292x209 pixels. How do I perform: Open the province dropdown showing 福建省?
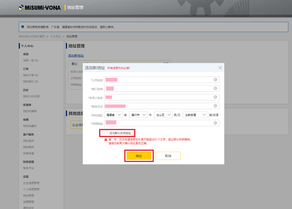pyautogui.click(x=113, y=115)
